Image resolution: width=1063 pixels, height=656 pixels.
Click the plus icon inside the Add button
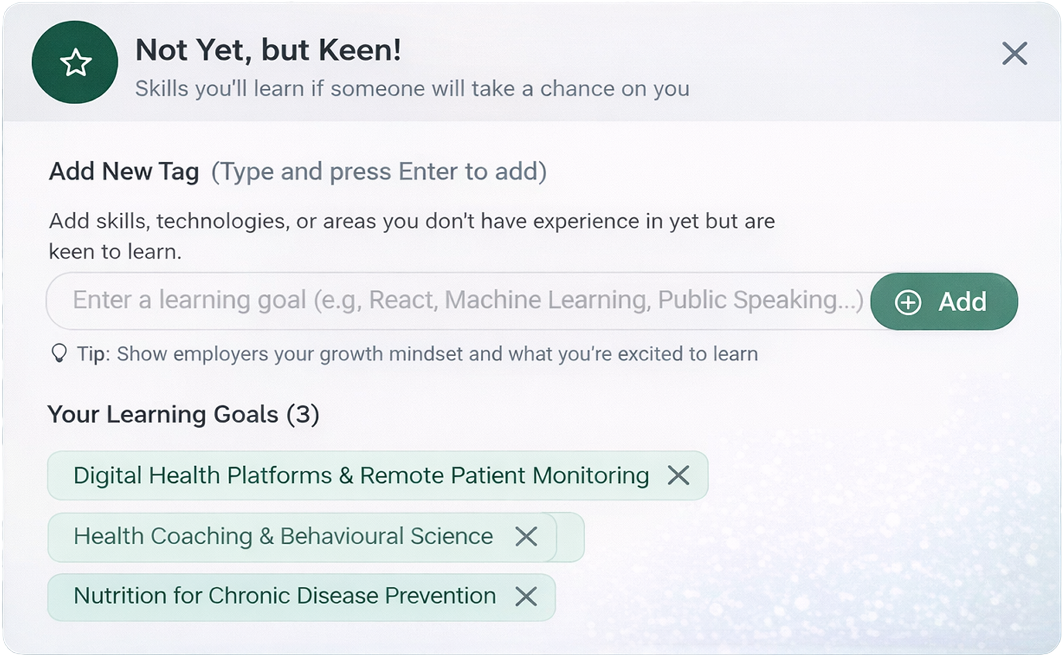click(908, 301)
